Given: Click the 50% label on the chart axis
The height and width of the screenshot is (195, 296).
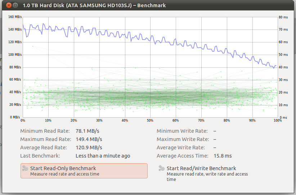Looking at the screenshot, I should tap(150, 120).
